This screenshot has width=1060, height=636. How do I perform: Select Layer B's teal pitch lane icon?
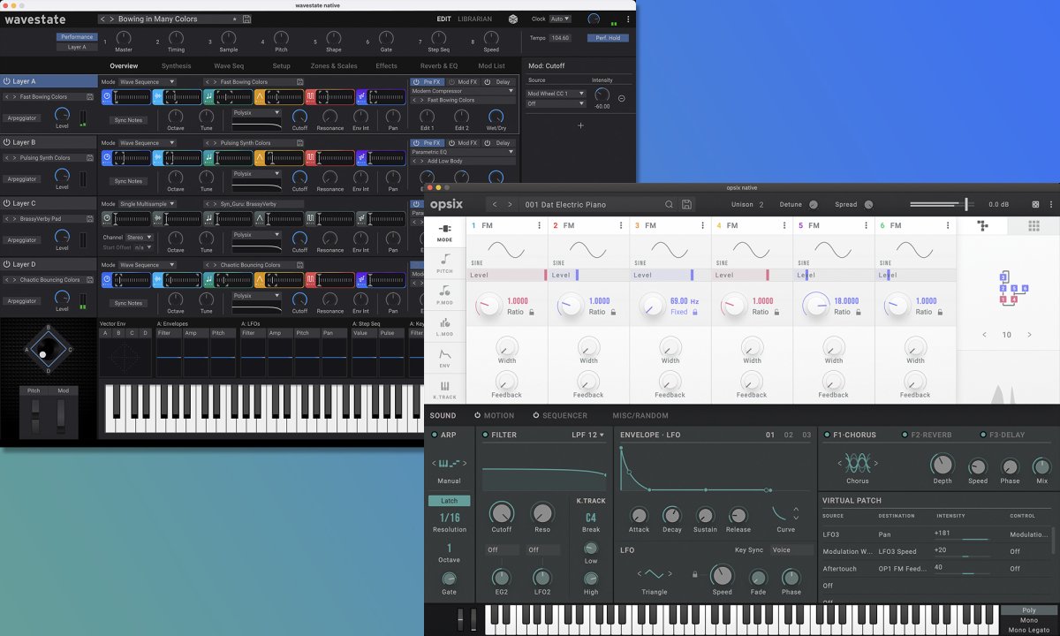[209, 158]
